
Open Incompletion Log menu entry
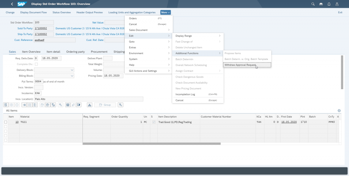(x=198, y=94)
